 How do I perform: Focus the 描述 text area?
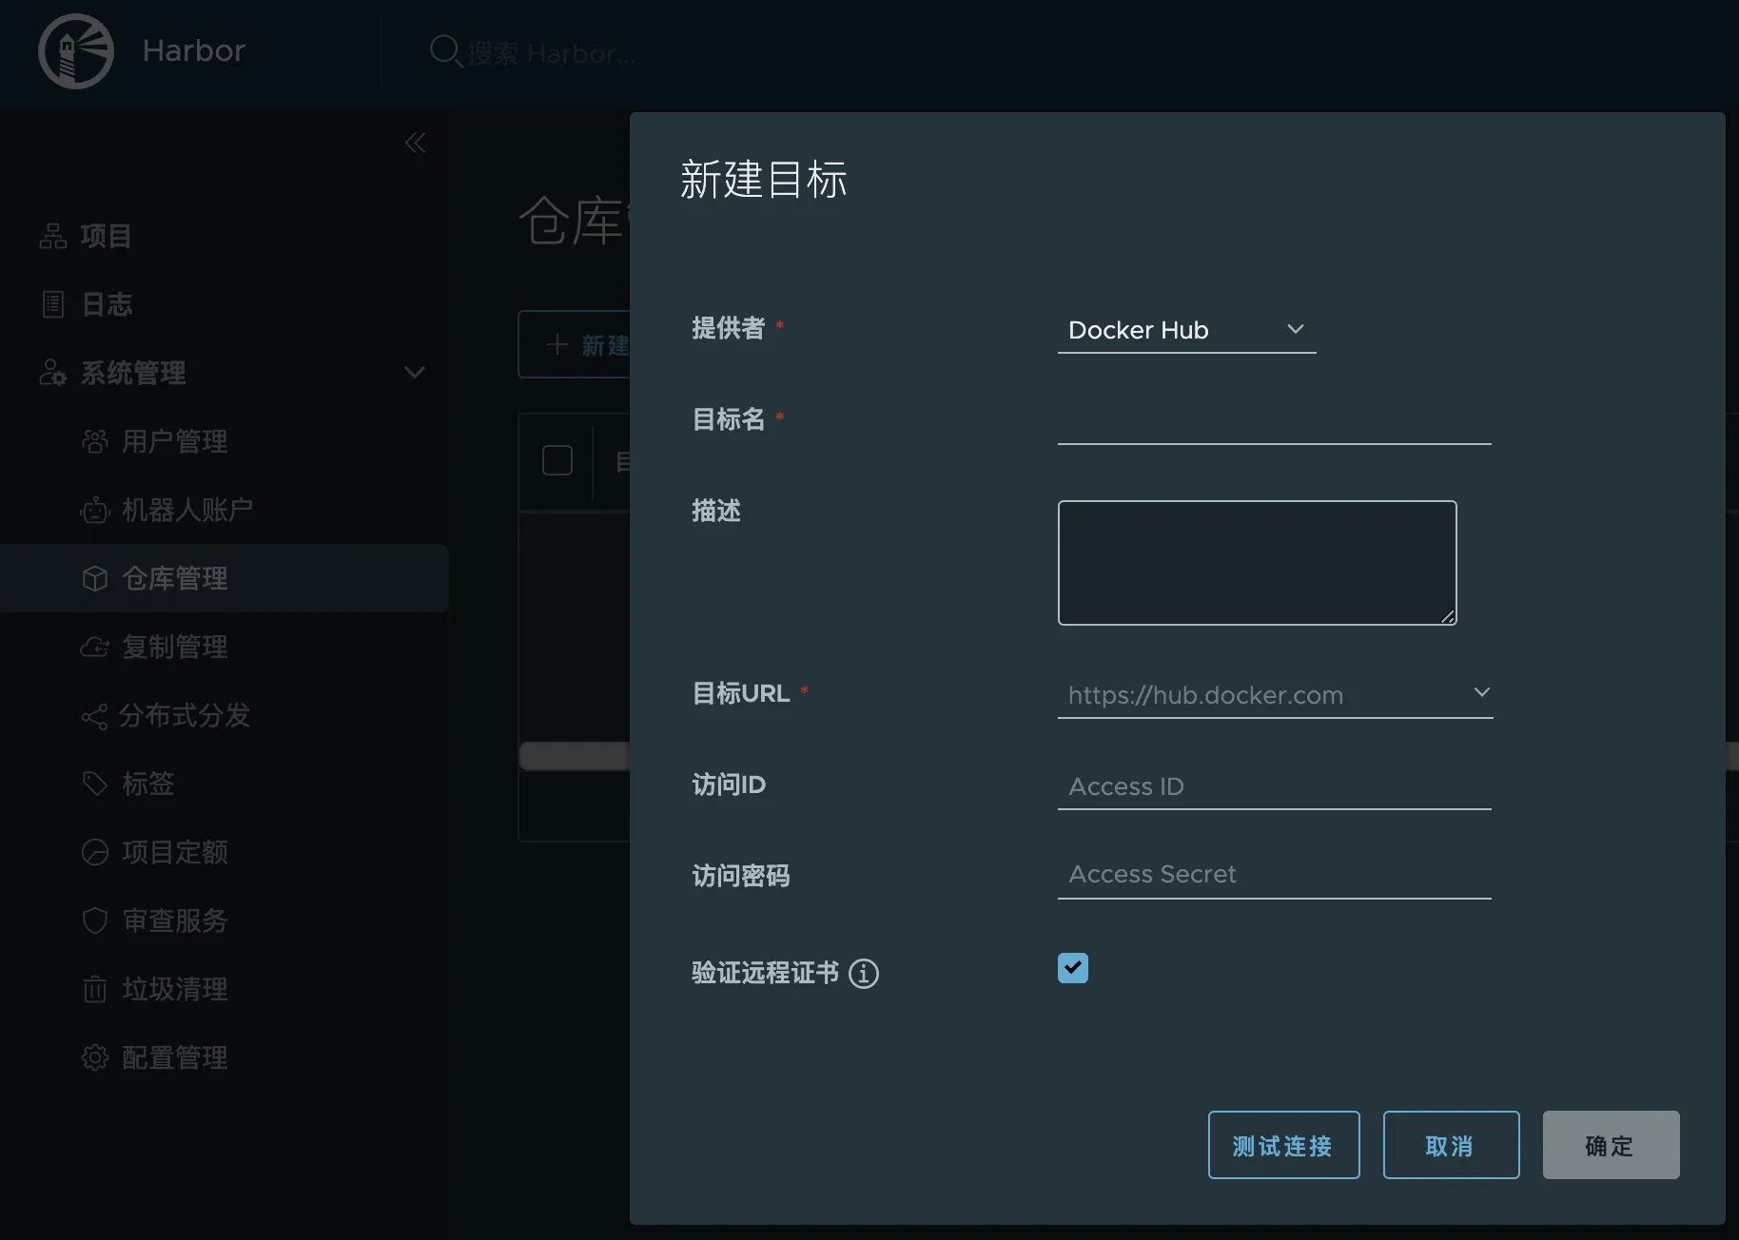1257,563
